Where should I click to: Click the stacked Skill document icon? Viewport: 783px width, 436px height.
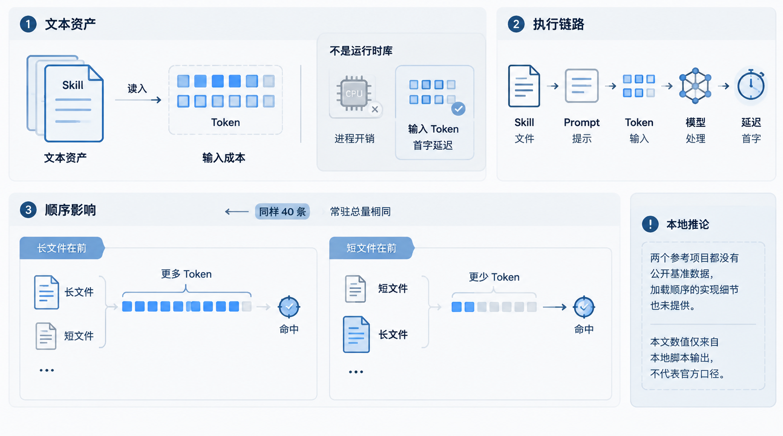(65, 98)
